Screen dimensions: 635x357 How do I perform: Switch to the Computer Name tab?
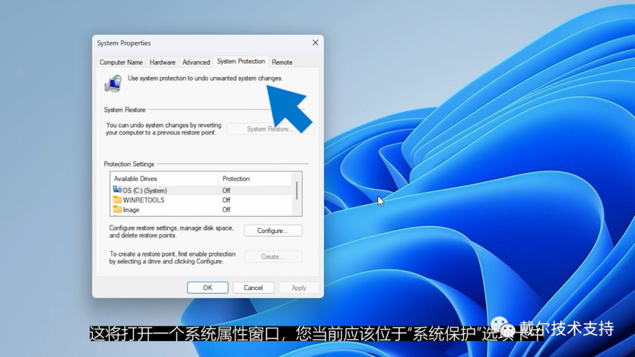pyautogui.click(x=121, y=62)
